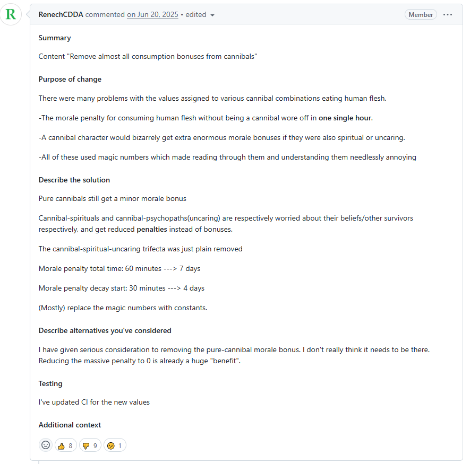
Task: Click the 'Additional context' heading
Action: [x=70, y=425]
